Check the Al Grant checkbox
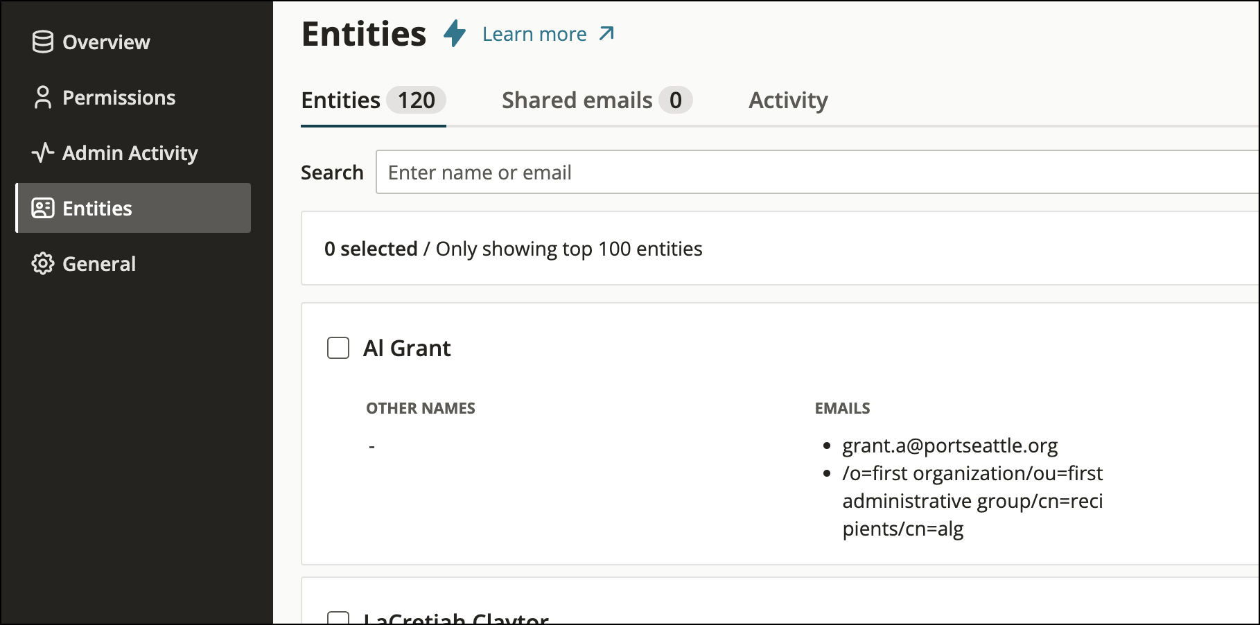The width and height of the screenshot is (1260, 625). point(338,348)
